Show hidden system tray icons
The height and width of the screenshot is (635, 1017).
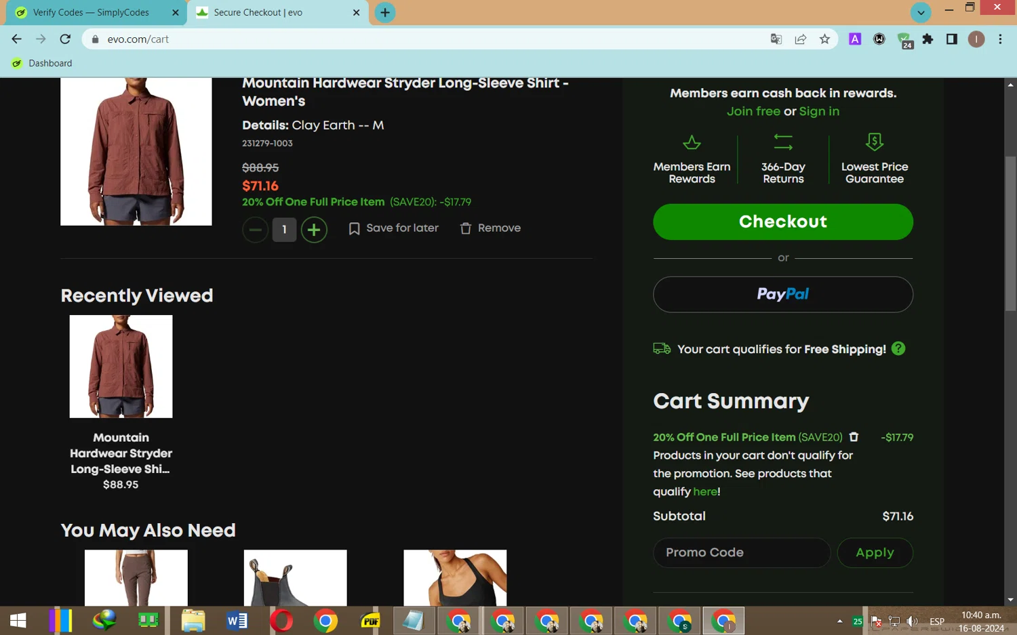pyautogui.click(x=839, y=621)
